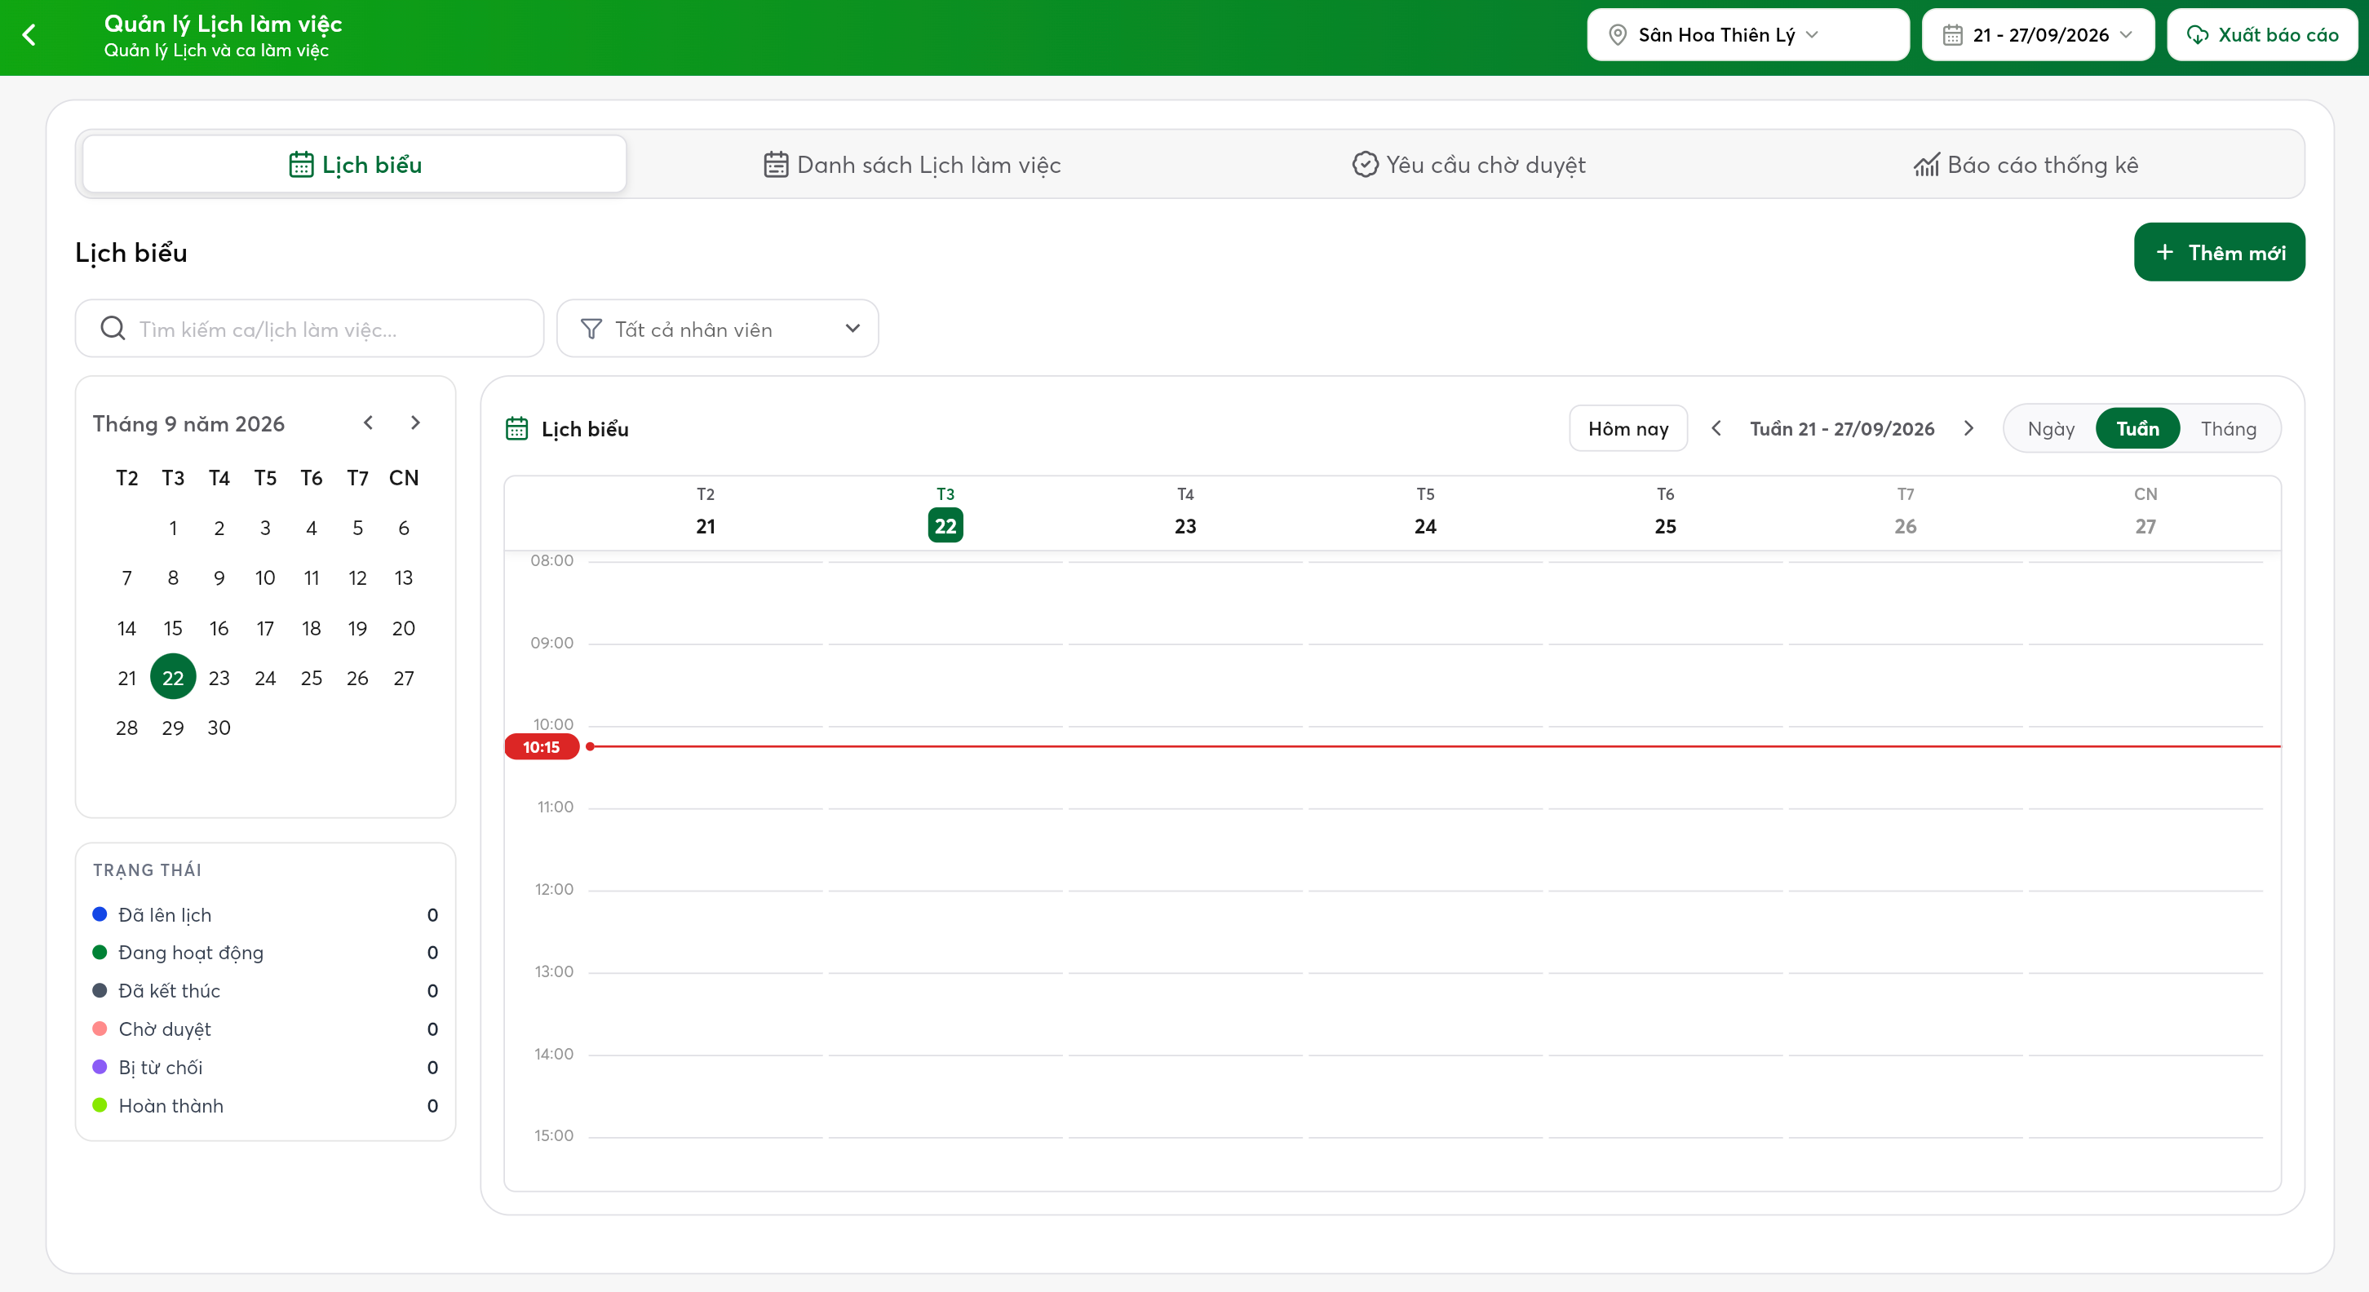This screenshot has height=1292, width=2369.
Task: Click the Đang hoạt động status row
Action: coord(265,952)
